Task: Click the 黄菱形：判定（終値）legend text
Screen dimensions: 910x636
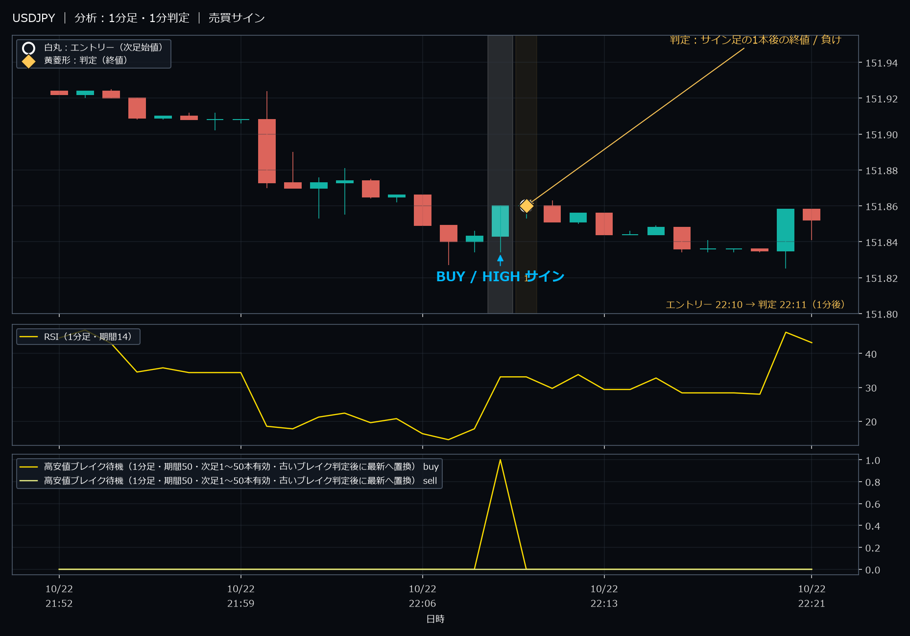Action: [x=86, y=60]
